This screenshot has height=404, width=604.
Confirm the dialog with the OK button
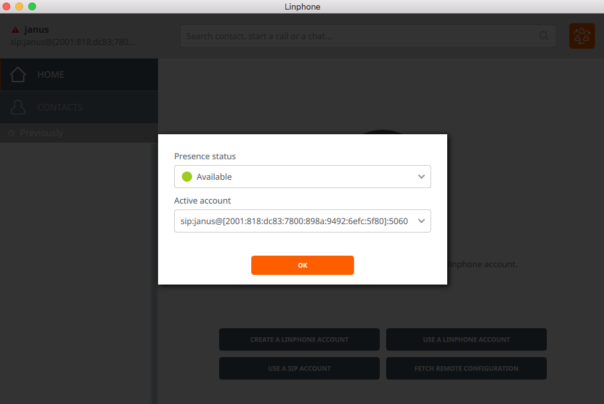303,265
